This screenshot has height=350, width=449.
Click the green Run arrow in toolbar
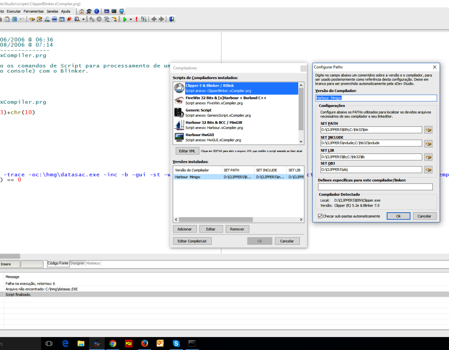coord(125,19)
